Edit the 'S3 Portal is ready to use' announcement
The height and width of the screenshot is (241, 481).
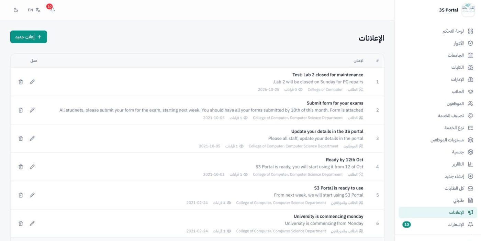[32, 195]
